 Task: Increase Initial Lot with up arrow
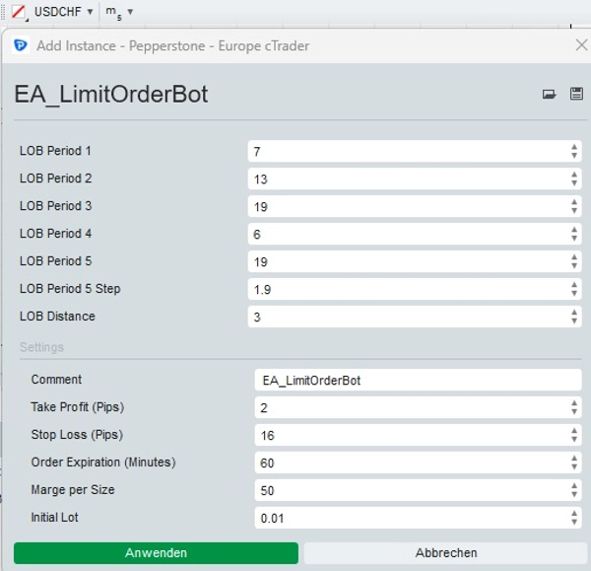point(574,514)
